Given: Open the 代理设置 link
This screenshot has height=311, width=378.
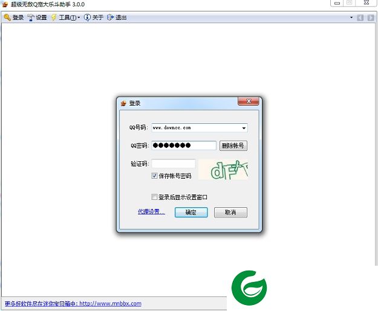Looking at the screenshot, I should pyautogui.click(x=151, y=212).
